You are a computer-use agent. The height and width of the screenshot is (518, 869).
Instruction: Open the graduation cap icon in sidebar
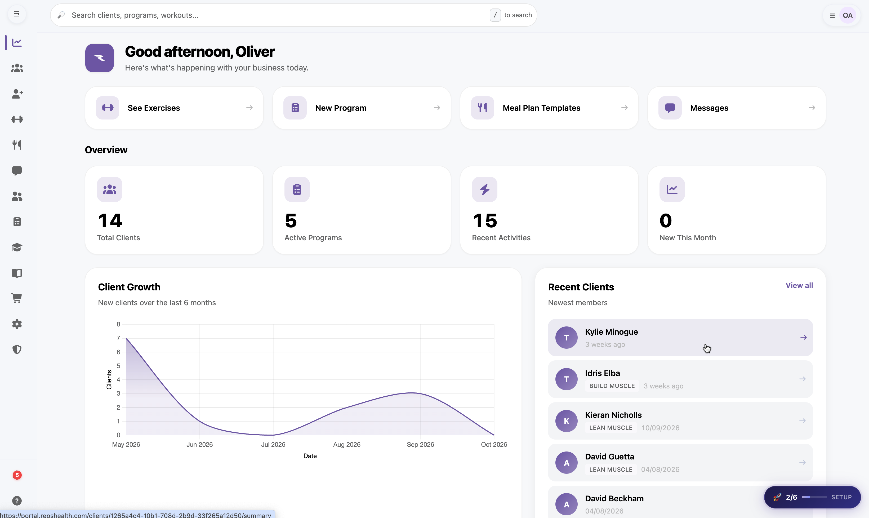(x=17, y=247)
